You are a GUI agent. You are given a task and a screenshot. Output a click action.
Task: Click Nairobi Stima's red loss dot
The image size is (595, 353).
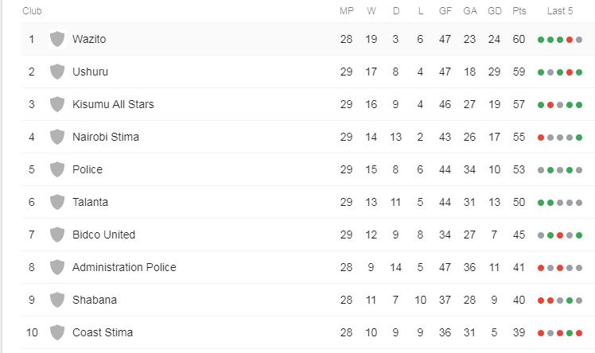541,138
